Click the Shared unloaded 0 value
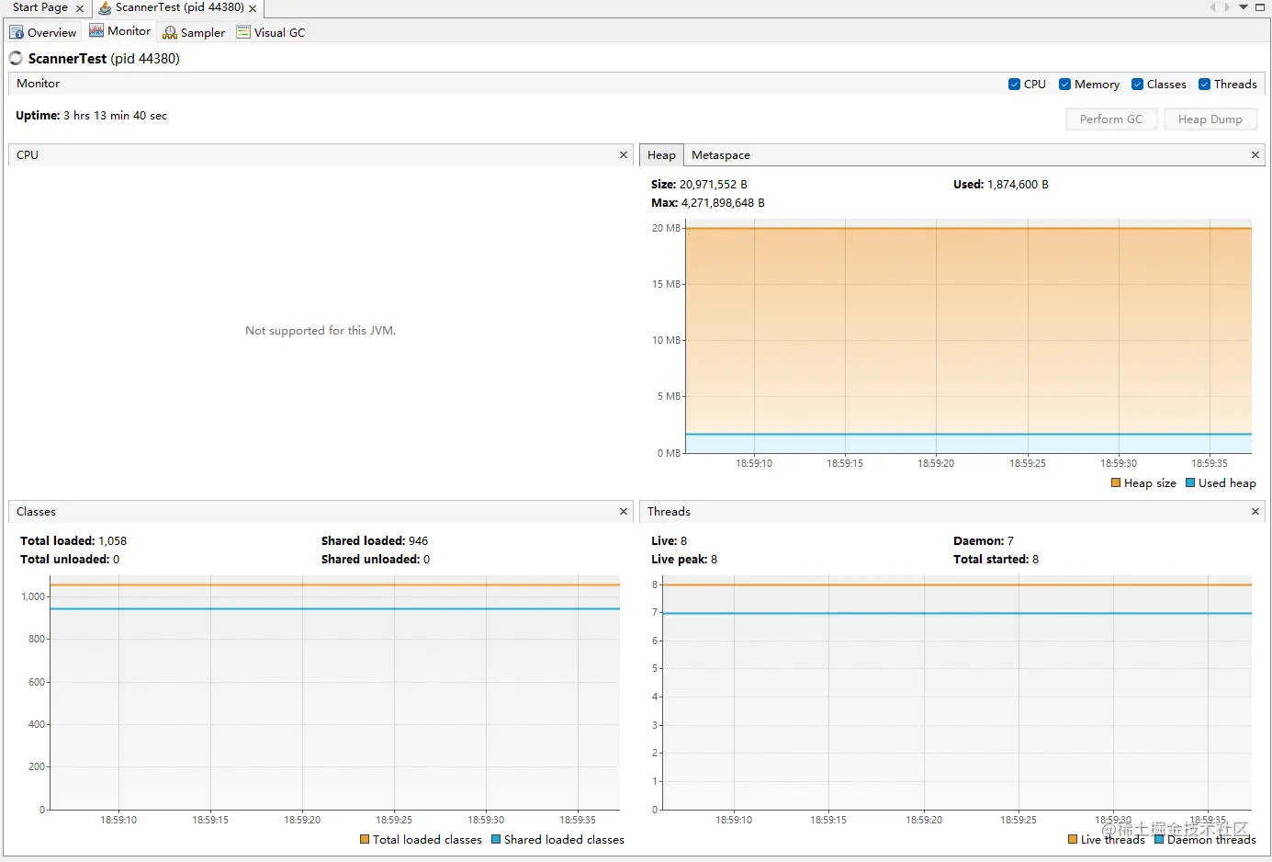 point(427,560)
